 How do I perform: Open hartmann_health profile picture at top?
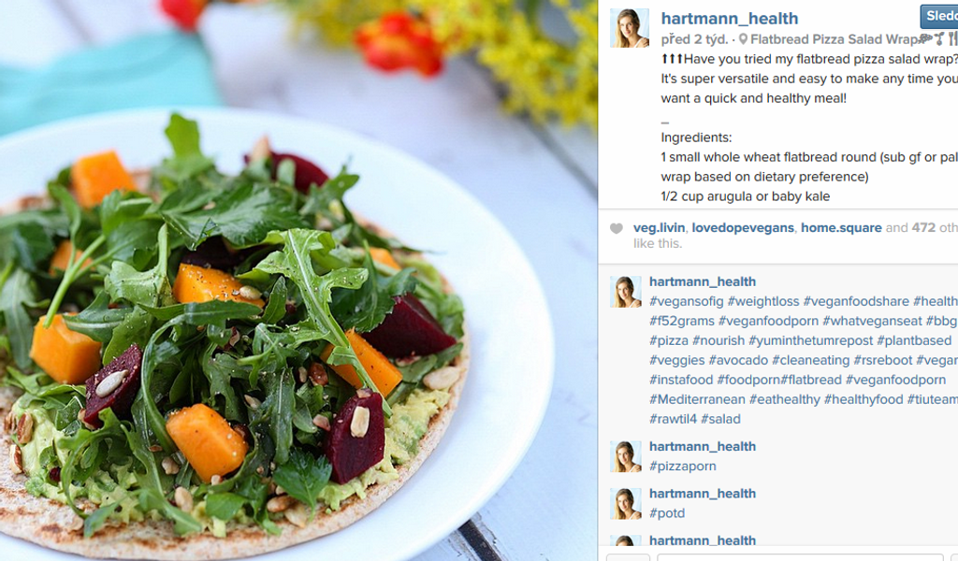630,28
